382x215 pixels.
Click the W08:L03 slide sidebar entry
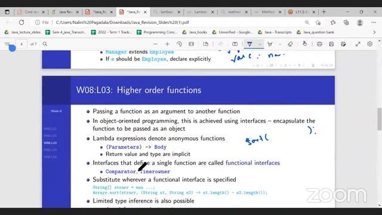coord(50,143)
